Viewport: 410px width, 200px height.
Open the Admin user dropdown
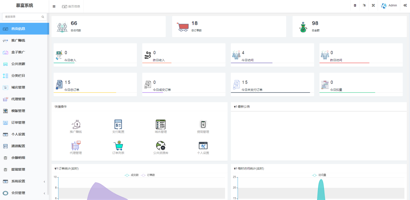[389, 6]
